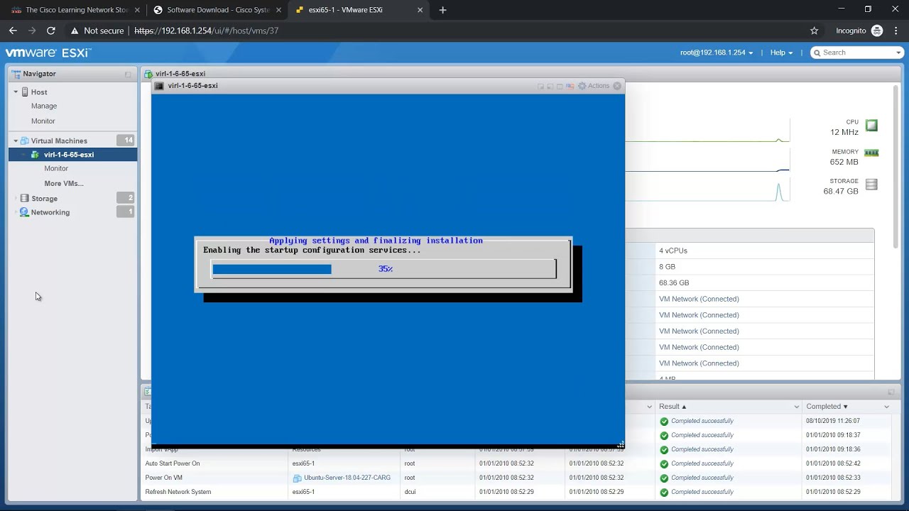The image size is (909, 511).
Task: Reload the browser page
Action: pyautogui.click(x=50, y=31)
